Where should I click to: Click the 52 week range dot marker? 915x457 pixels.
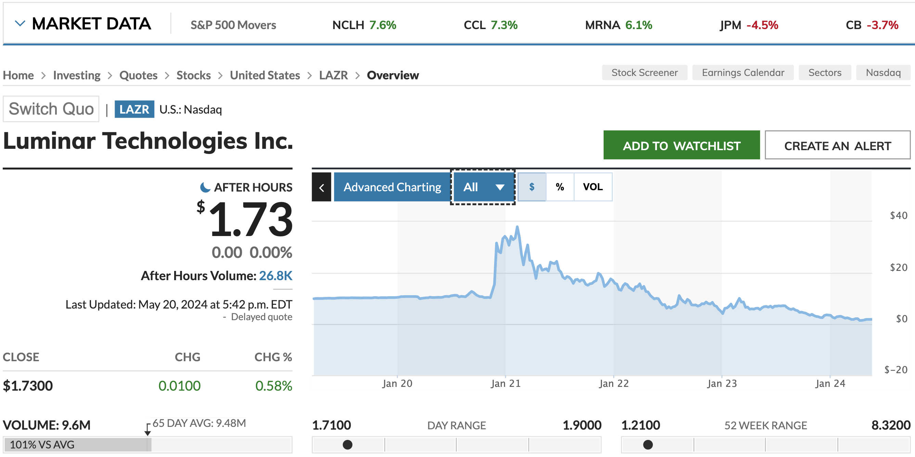pyautogui.click(x=648, y=445)
